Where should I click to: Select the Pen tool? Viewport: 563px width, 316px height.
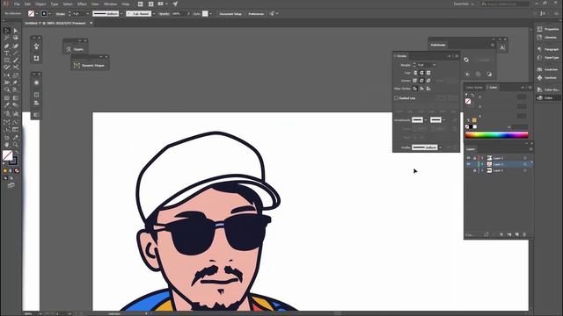click(x=7, y=46)
